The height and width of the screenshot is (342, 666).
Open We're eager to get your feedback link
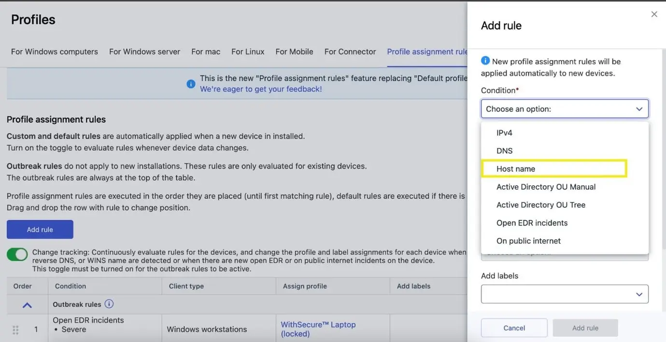[261, 89]
